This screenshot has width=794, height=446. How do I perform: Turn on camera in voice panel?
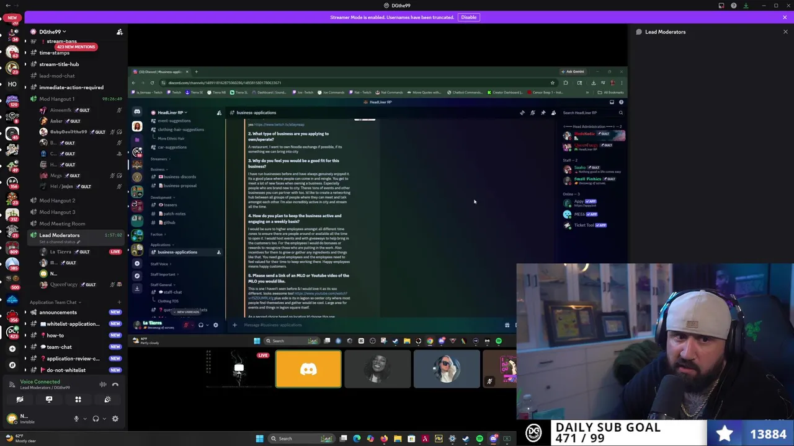click(x=20, y=400)
